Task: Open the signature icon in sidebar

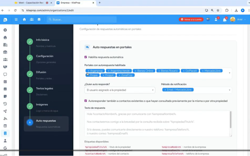Action: tap(5, 118)
